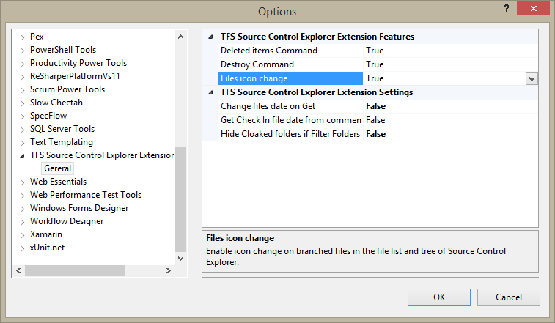Expand the Web Essentials tree node

coord(22,182)
